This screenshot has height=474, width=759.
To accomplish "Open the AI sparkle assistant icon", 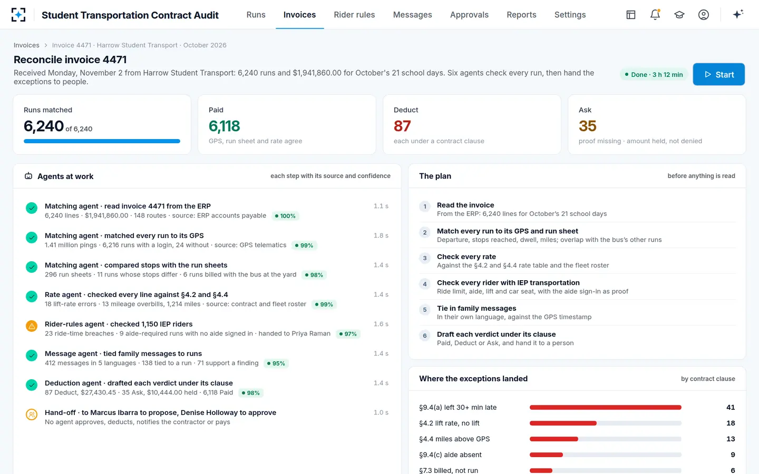I will [738, 14].
